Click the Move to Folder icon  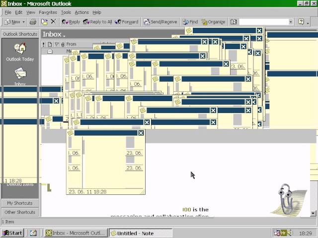(44, 22)
